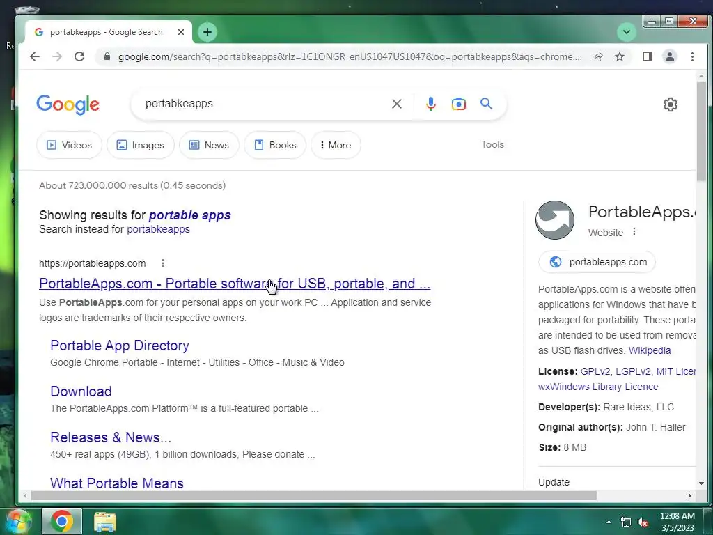713x535 pixels.
Task: Open a new tab with the plus button
Action: coord(207,32)
